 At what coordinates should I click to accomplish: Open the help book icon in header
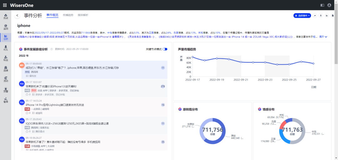click(x=322, y=5)
